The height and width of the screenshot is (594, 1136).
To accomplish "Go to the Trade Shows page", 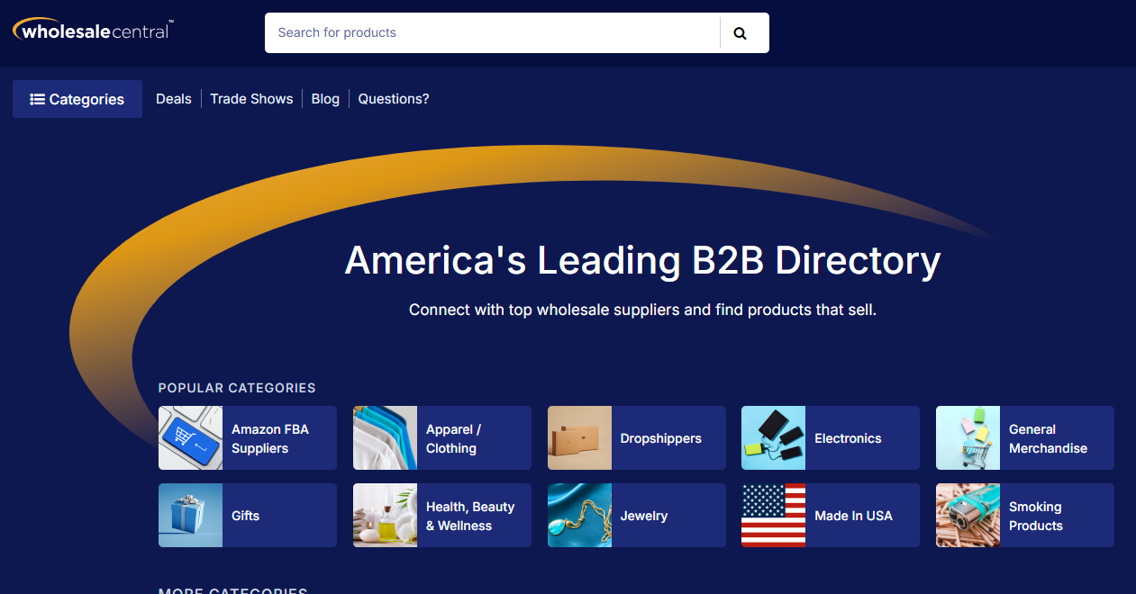I will pos(251,99).
